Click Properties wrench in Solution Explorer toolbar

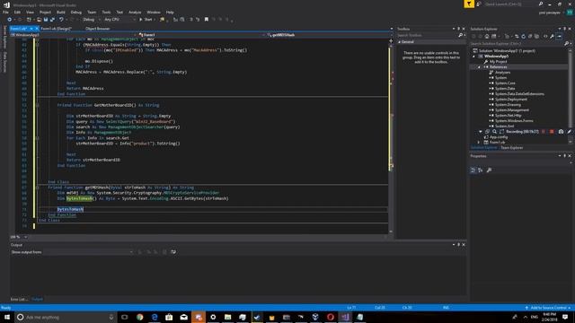click(x=552, y=36)
